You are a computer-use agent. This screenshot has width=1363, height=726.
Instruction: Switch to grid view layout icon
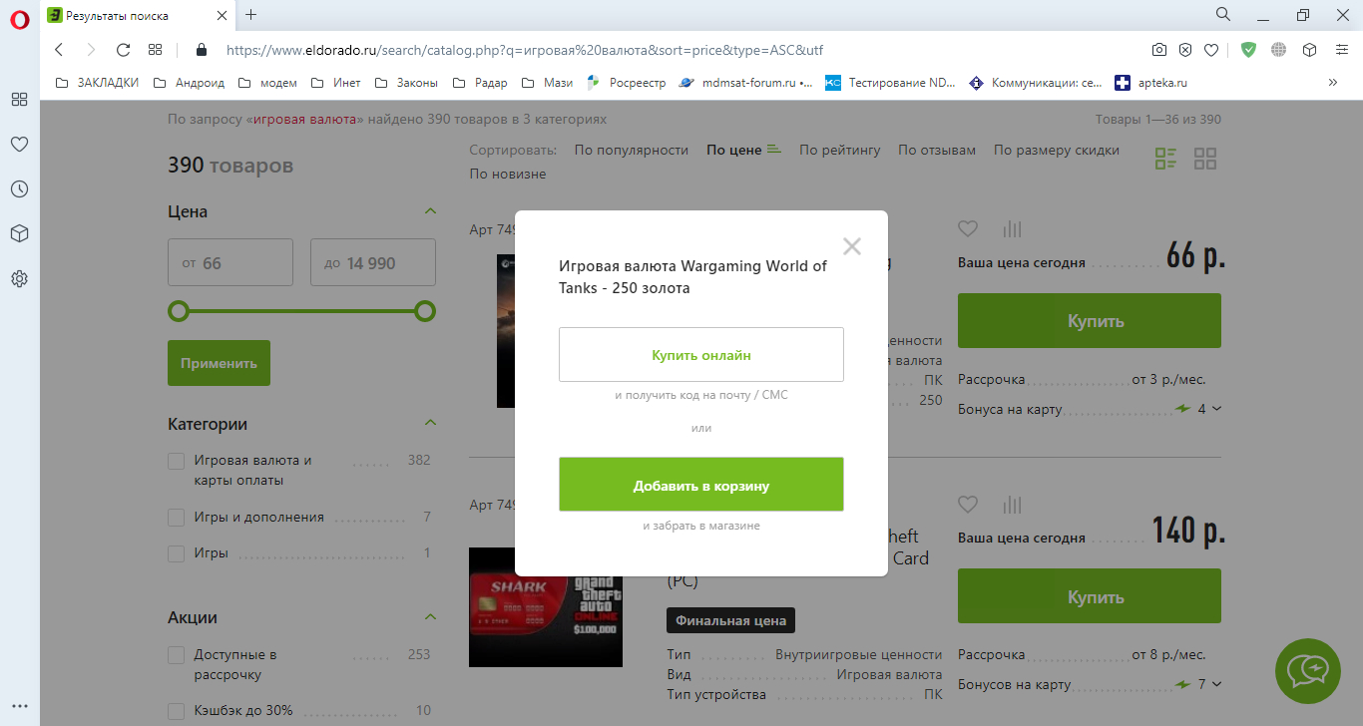pos(1205,159)
